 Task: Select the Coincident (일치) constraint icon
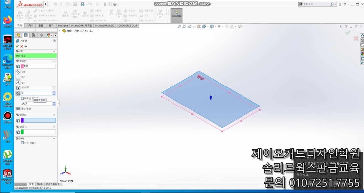pos(18,83)
